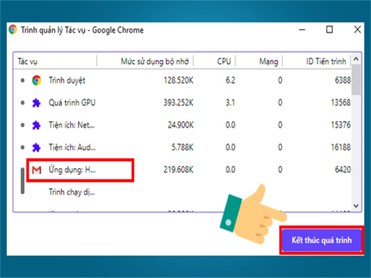Sort by CPU column header

click(224, 62)
